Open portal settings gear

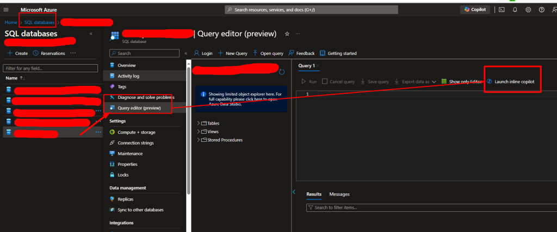coord(528,10)
